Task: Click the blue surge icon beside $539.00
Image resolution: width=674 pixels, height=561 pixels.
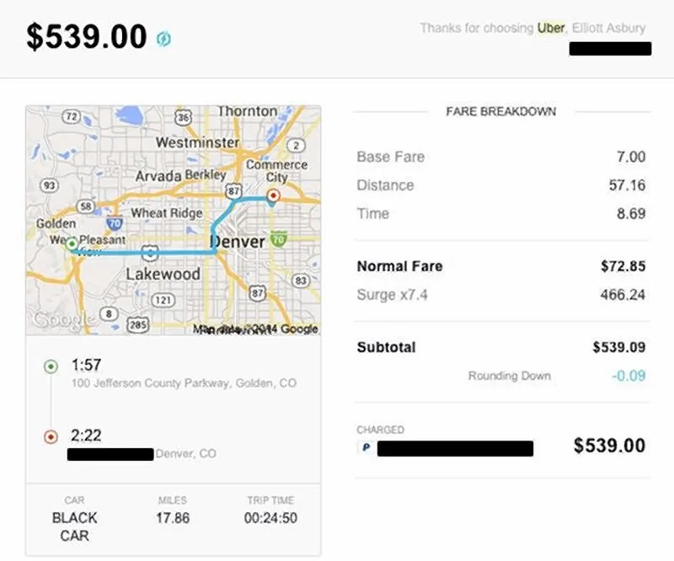Action: click(163, 39)
